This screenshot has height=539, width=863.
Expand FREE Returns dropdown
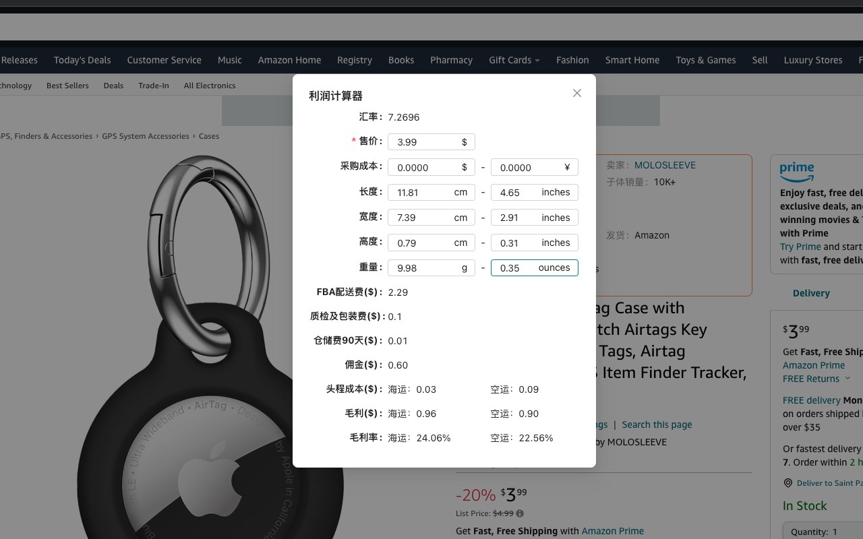pos(816,379)
